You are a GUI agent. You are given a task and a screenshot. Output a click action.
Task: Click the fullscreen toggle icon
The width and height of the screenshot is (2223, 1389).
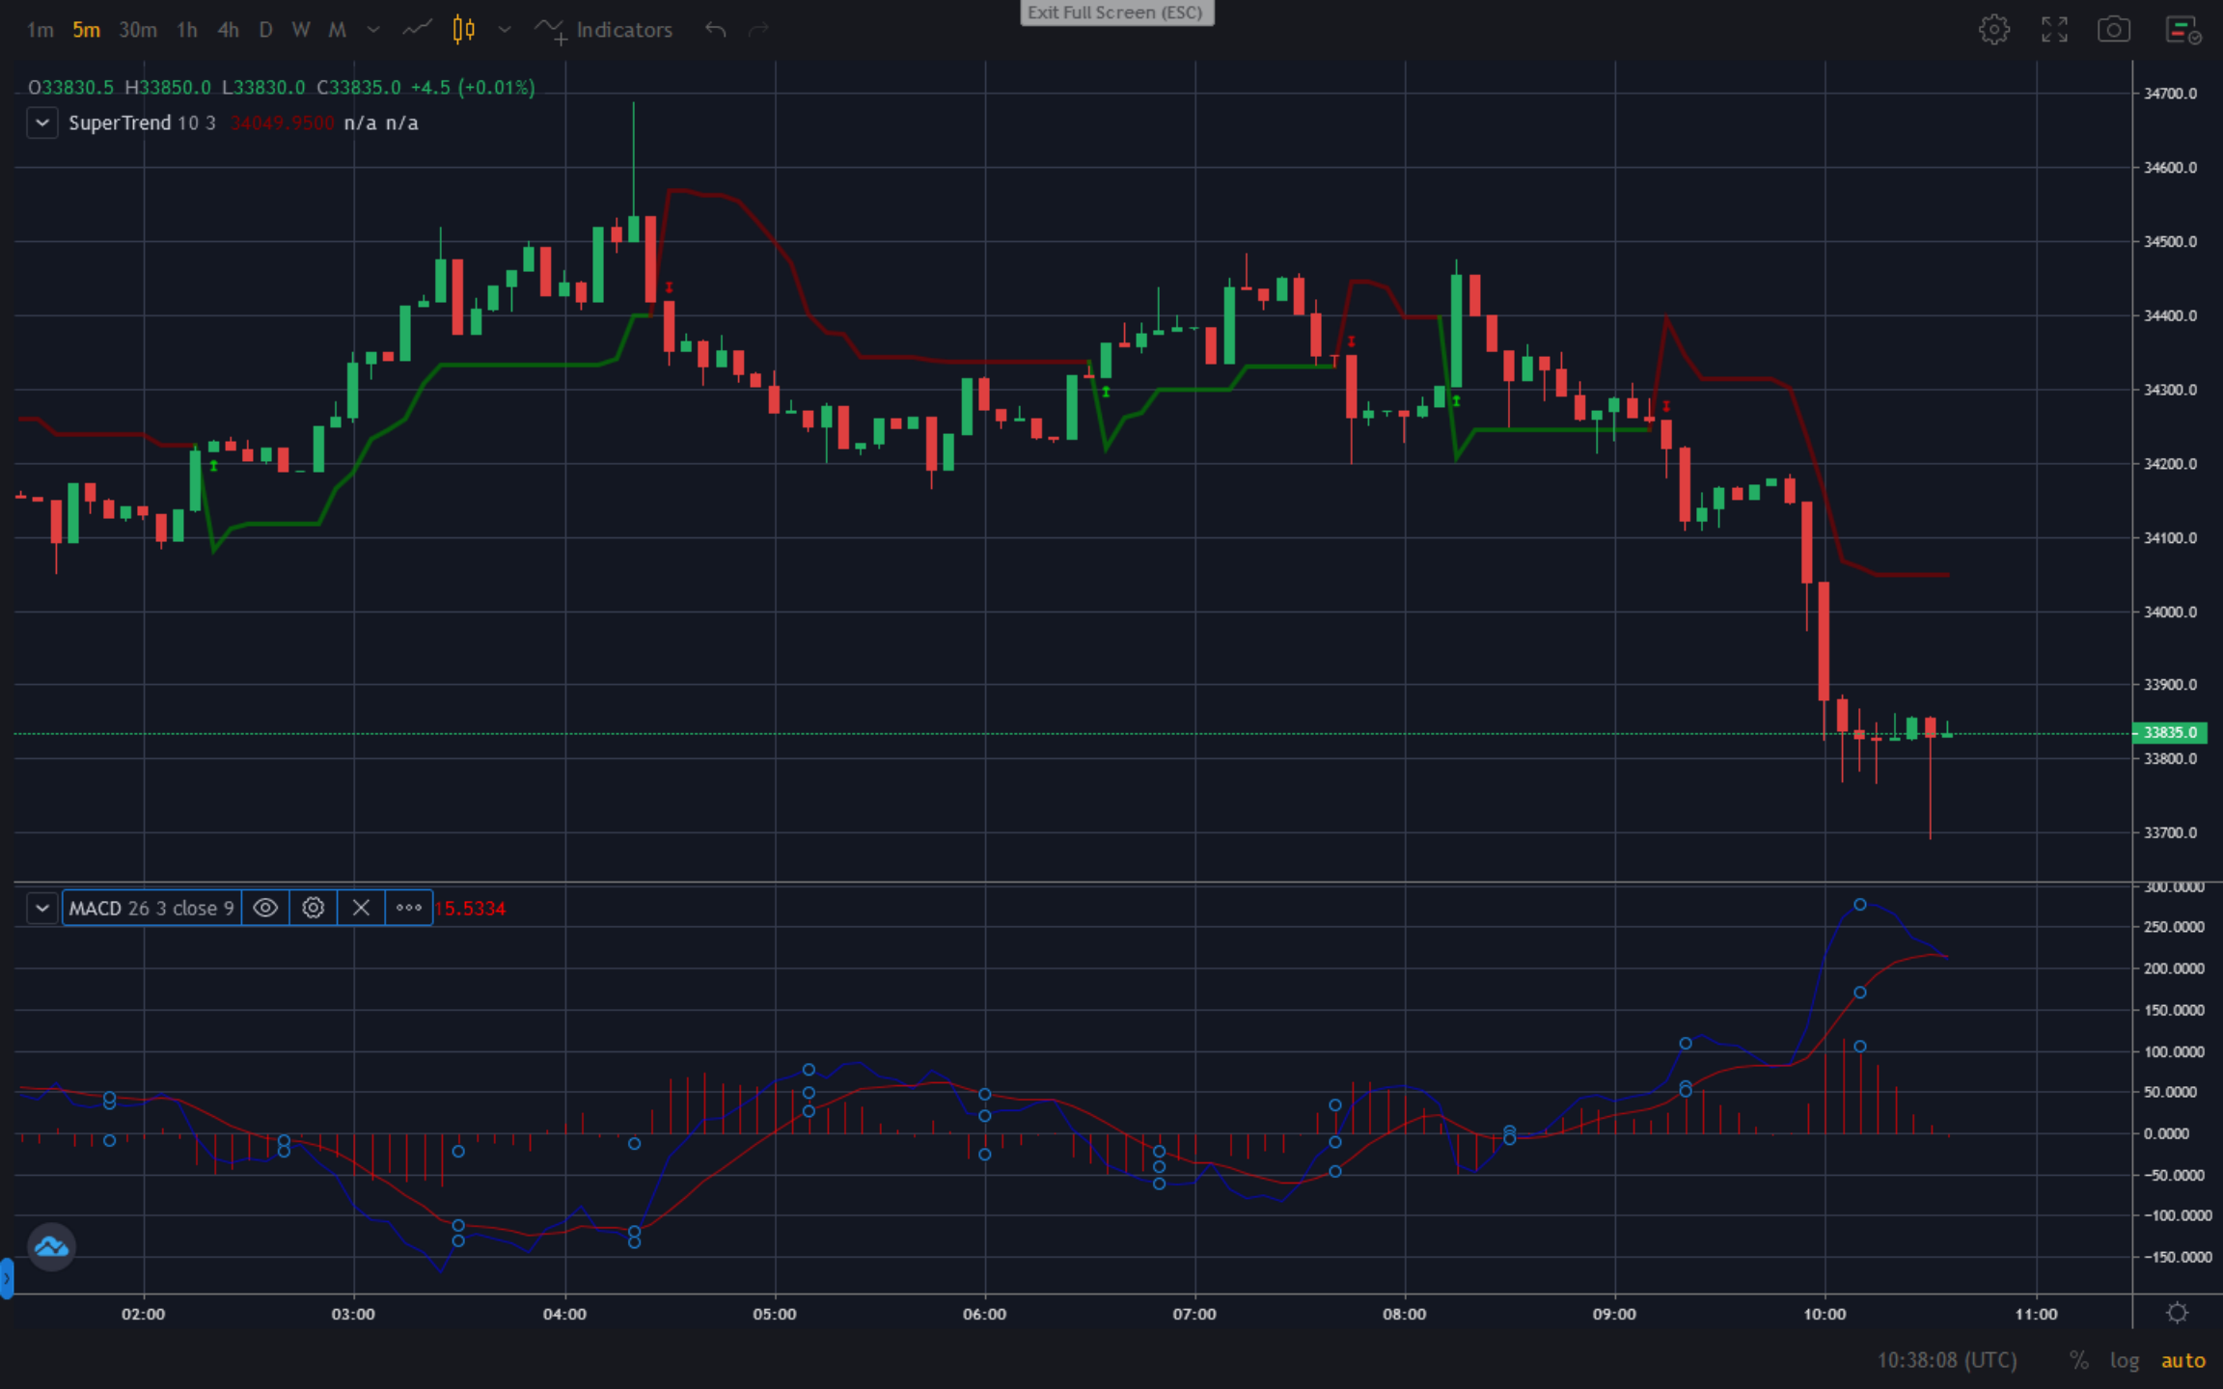[x=2054, y=30]
